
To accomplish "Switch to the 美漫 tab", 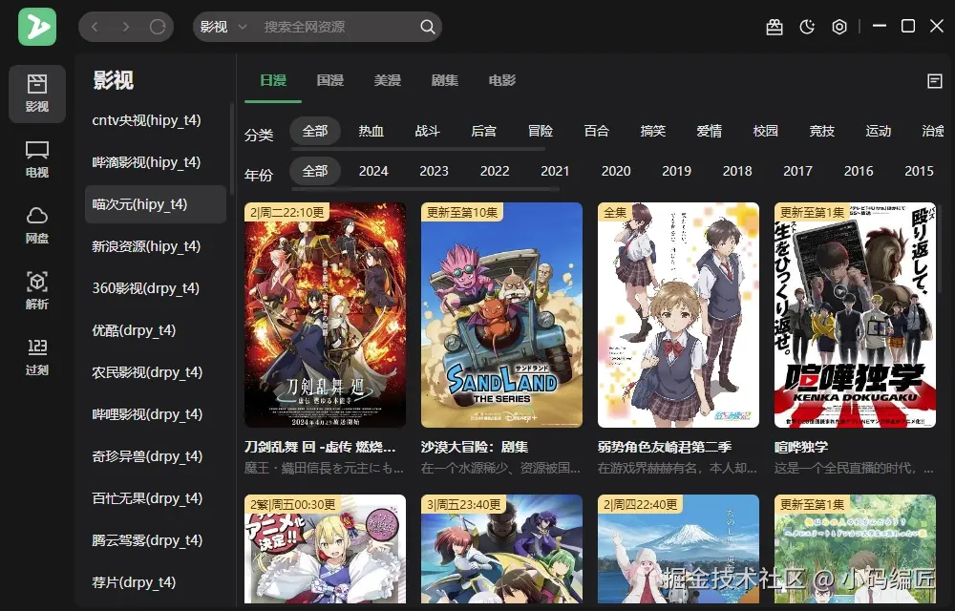I will click(x=388, y=80).
